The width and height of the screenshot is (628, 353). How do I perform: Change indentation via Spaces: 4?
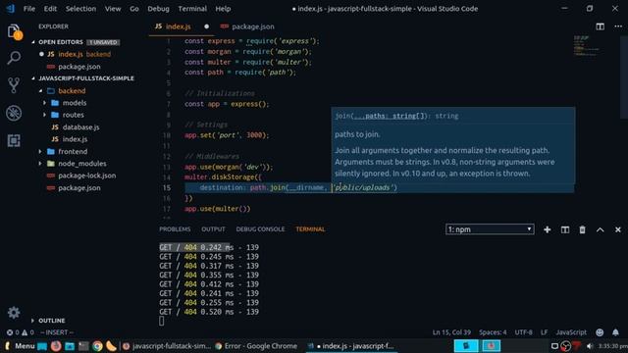[x=493, y=332]
